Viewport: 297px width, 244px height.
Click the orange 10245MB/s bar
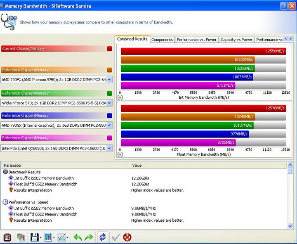coord(188,117)
